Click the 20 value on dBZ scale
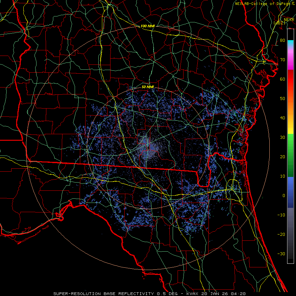 tap(283, 157)
